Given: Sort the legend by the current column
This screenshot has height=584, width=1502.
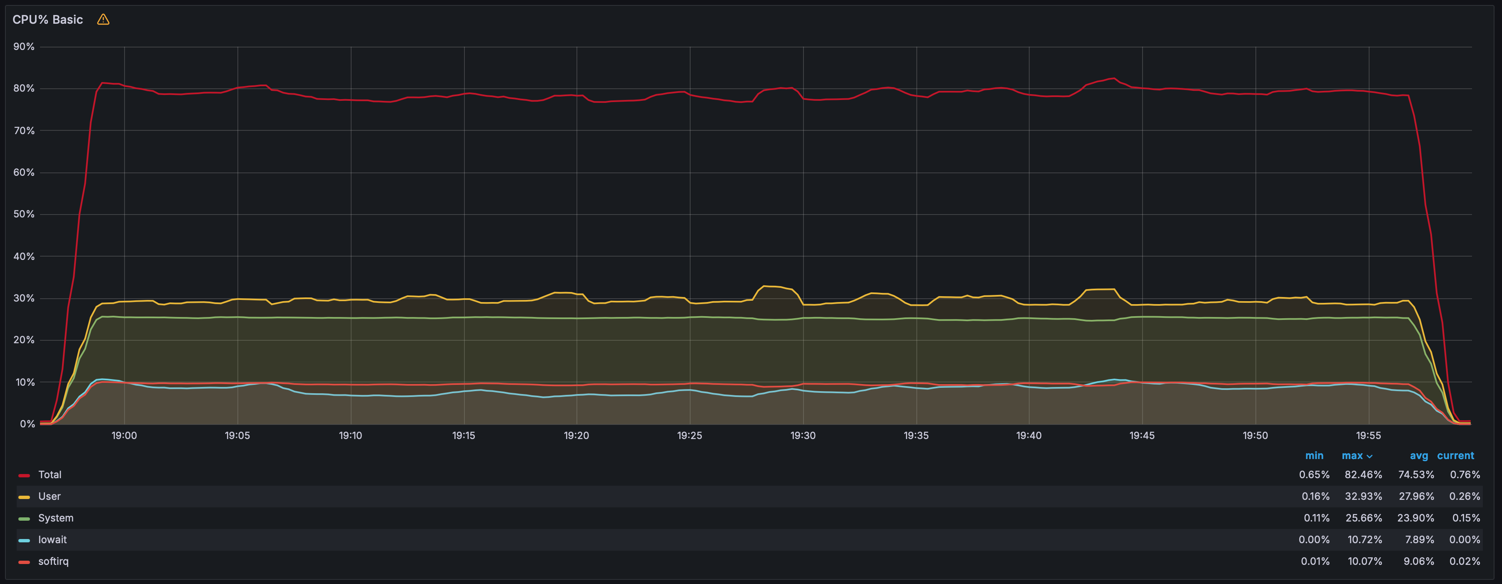Looking at the screenshot, I should coord(1455,455).
